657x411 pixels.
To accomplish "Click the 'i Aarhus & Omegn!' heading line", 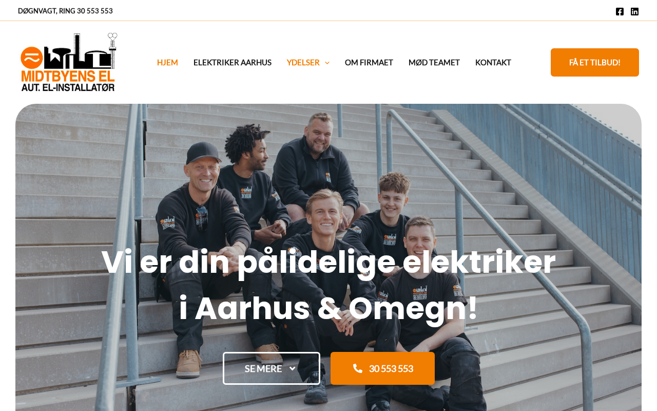I will [328, 308].
